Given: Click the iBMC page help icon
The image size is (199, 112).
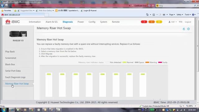Looking at the screenshot, I should click(x=188, y=29).
